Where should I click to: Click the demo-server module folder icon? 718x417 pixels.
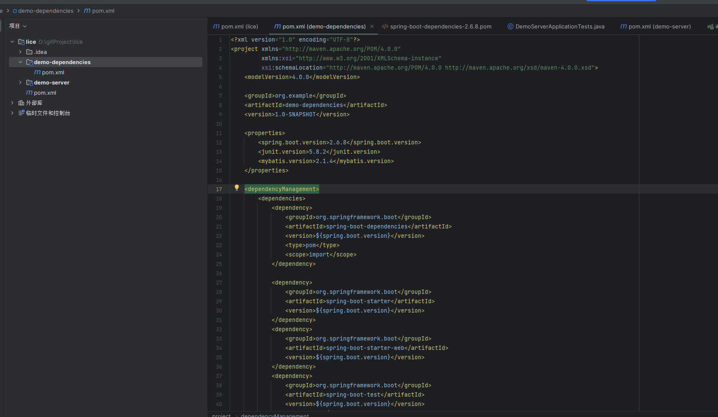pos(29,82)
